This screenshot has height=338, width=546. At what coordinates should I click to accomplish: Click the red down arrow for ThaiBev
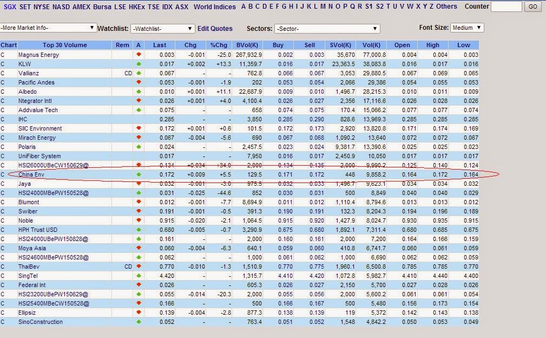pyautogui.click(x=139, y=266)
